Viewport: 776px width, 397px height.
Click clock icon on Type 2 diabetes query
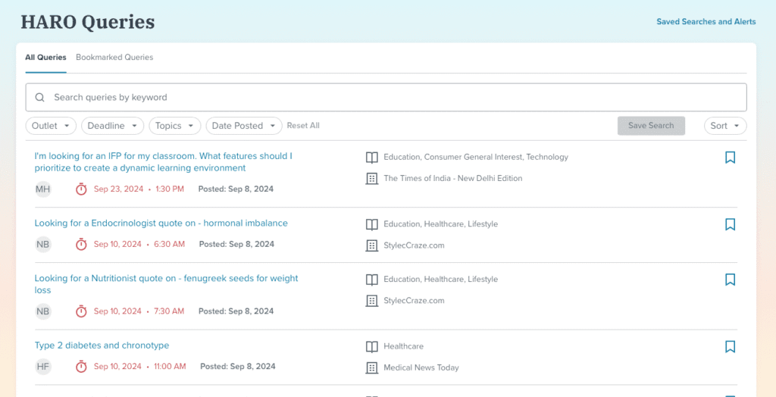coord(81,367)
